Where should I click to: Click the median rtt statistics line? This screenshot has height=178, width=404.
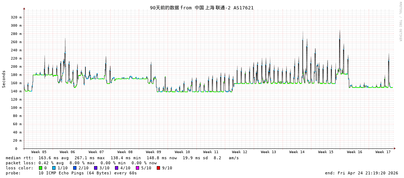(x=122, y=158)
